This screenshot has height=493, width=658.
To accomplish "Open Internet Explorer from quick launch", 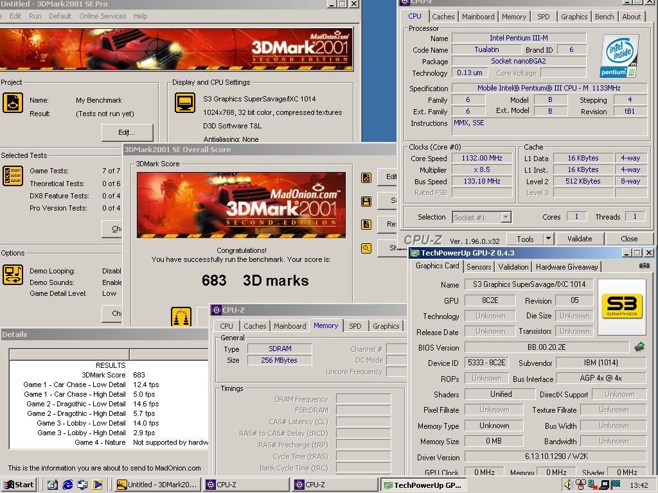I will coord(67,485).
